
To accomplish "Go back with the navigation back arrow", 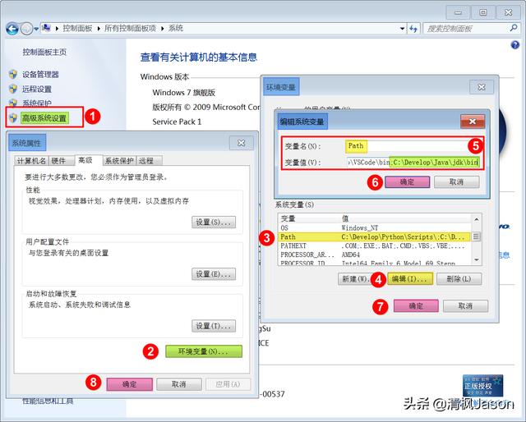I will 12,29.
